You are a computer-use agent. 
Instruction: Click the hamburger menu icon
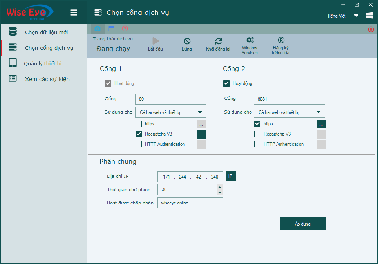coord(73,12)
